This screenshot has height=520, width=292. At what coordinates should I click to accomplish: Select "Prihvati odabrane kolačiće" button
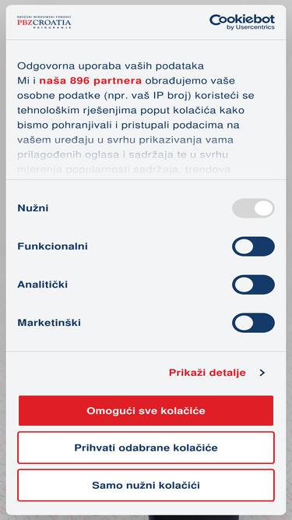point(146,447)
